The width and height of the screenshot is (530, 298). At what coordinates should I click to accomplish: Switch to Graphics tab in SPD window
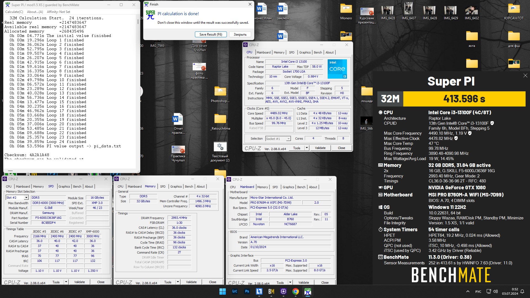click(x=64, y=187)
